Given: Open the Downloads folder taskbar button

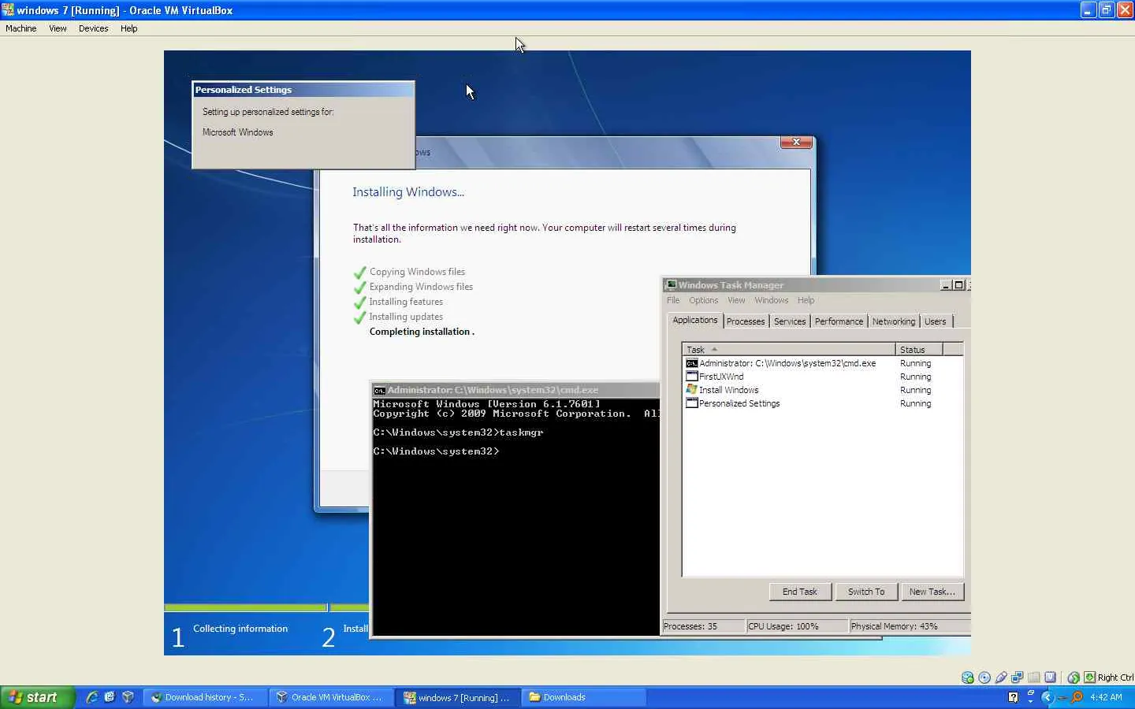Looking at the screenshot, I should pos(584,697).
